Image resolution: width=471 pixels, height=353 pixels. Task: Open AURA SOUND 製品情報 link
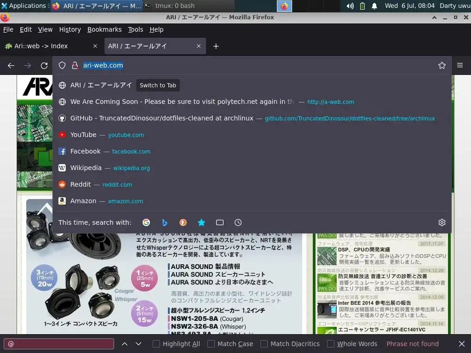pos(206,267)
